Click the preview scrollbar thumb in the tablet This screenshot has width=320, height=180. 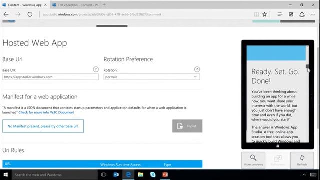pyautogui.click(x=307, y=66)
